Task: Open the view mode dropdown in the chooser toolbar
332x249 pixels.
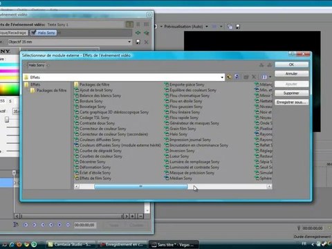Action: 270,77
